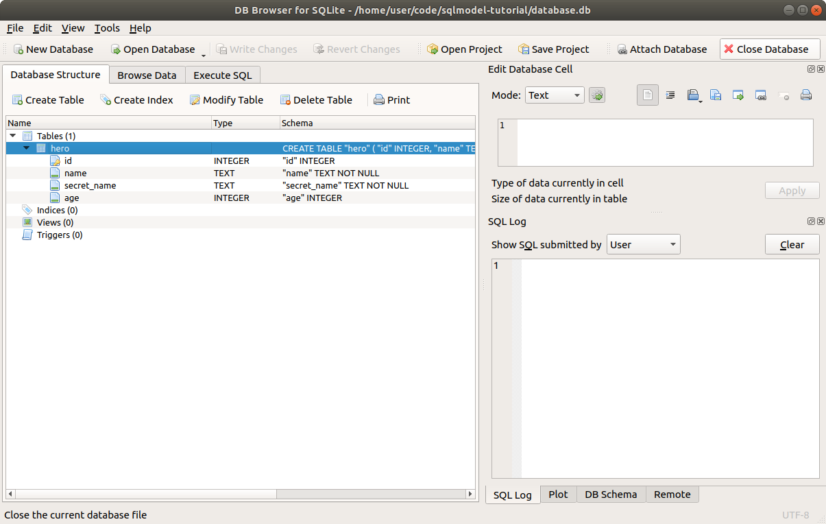Toggle the word wrap button in cell editor
The height and width of the screenshot is (524, 826).
point(648,95)
